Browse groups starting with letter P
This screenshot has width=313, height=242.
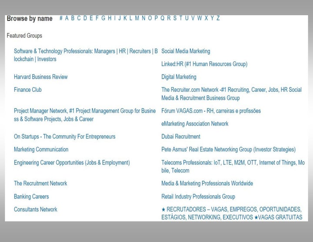click(156, 18)
